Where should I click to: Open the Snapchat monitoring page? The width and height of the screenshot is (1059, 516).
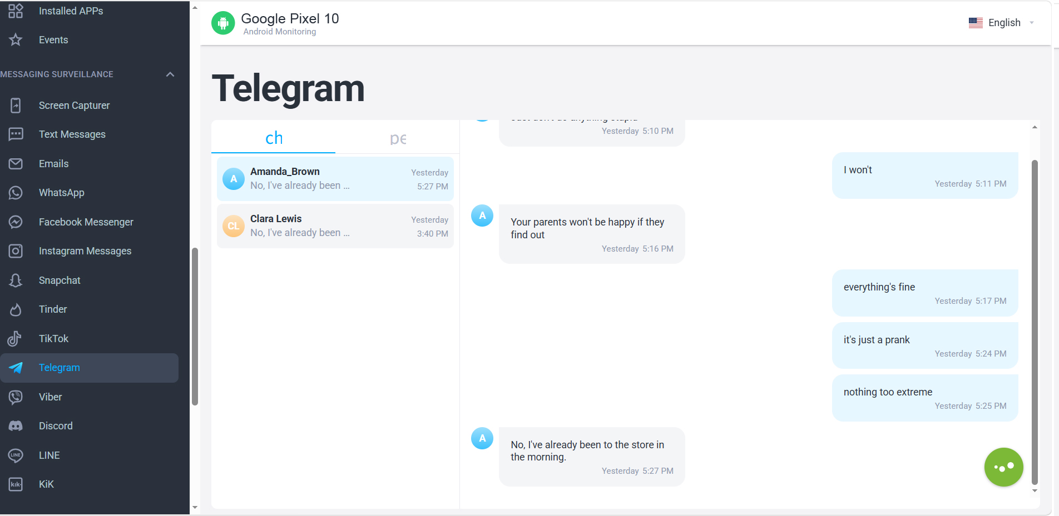(89, 280)
